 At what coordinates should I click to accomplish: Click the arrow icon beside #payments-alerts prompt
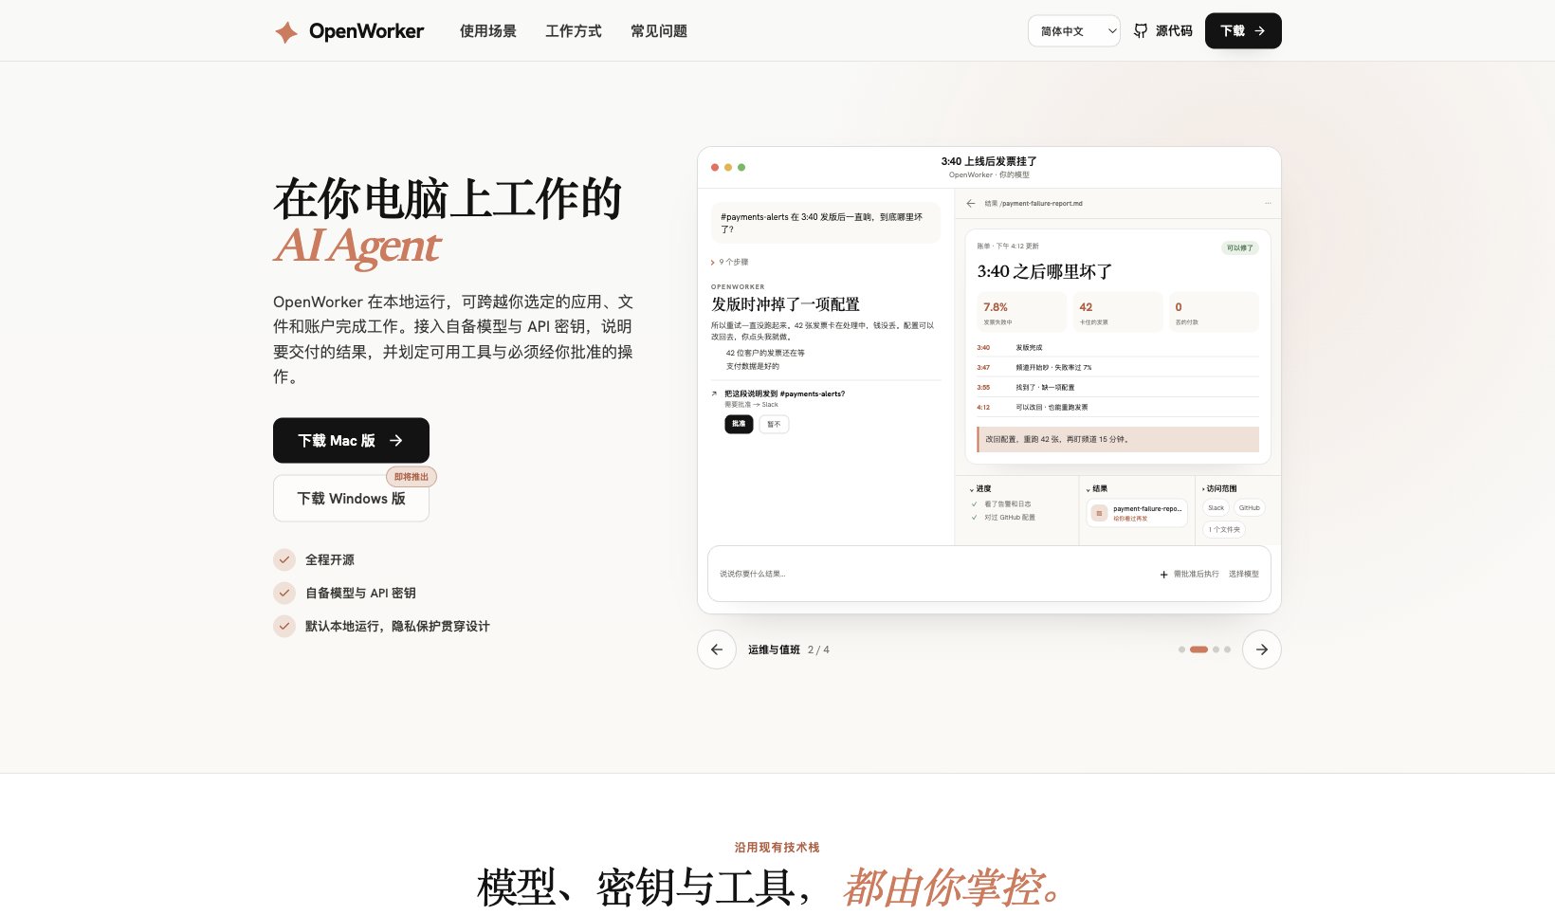714,393
